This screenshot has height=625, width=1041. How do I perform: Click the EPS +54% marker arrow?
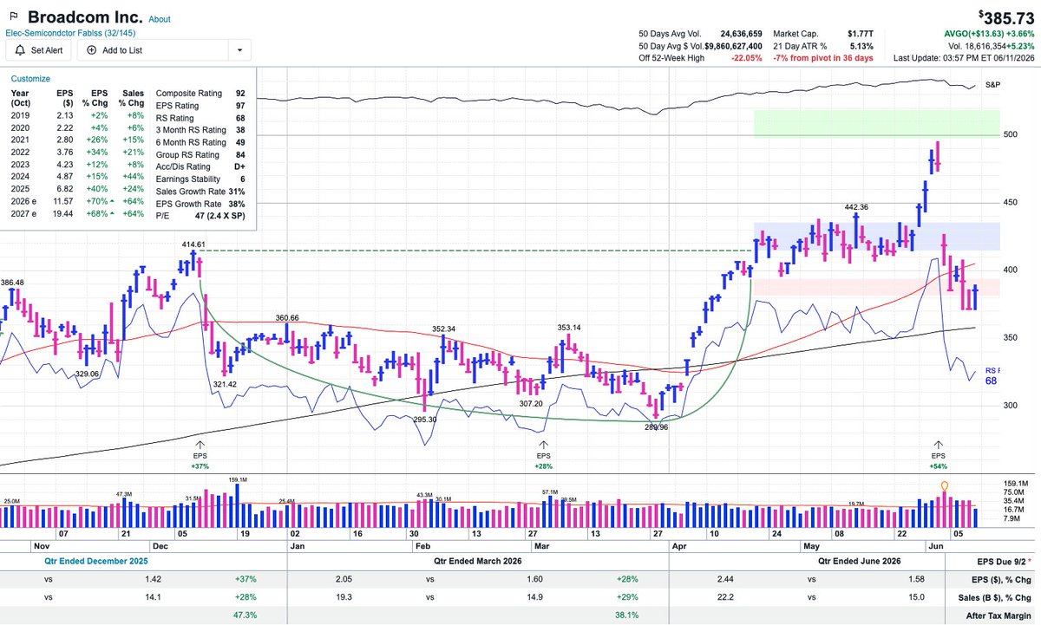939,444
